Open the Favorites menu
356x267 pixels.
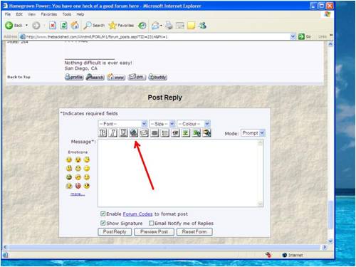(x=49, y=14)
